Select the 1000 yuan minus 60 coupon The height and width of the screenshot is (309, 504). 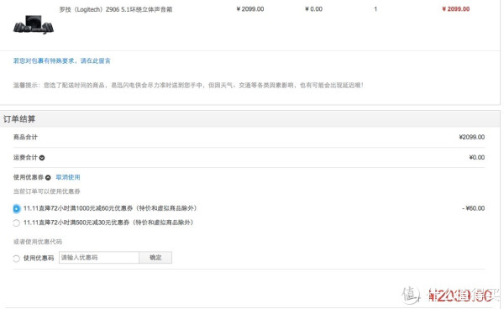(17, 209)
